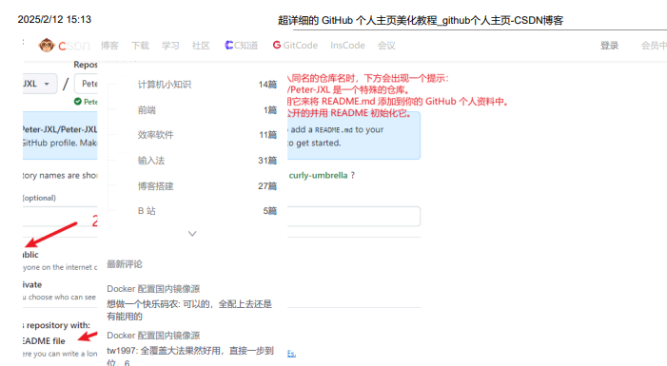Viewport: 667px width, 366px height.
Task: Open the 计算机小知识 category
Action: click(x=165, y=85)
